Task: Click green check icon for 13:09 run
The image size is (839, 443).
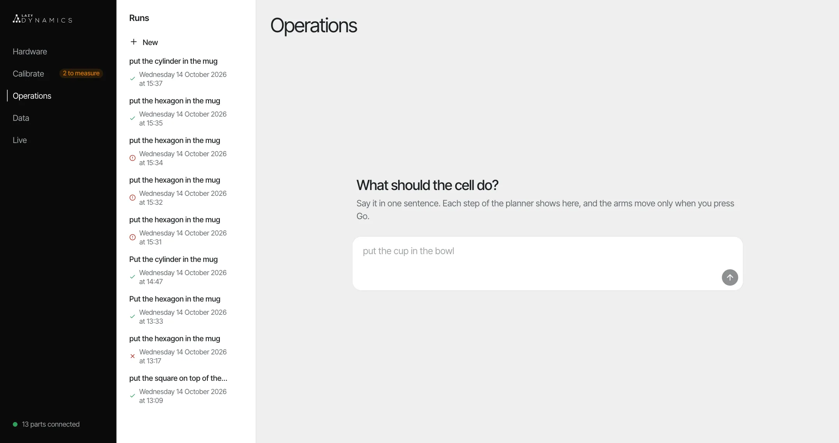Action: pyautogui.click(x=132, y=396)
